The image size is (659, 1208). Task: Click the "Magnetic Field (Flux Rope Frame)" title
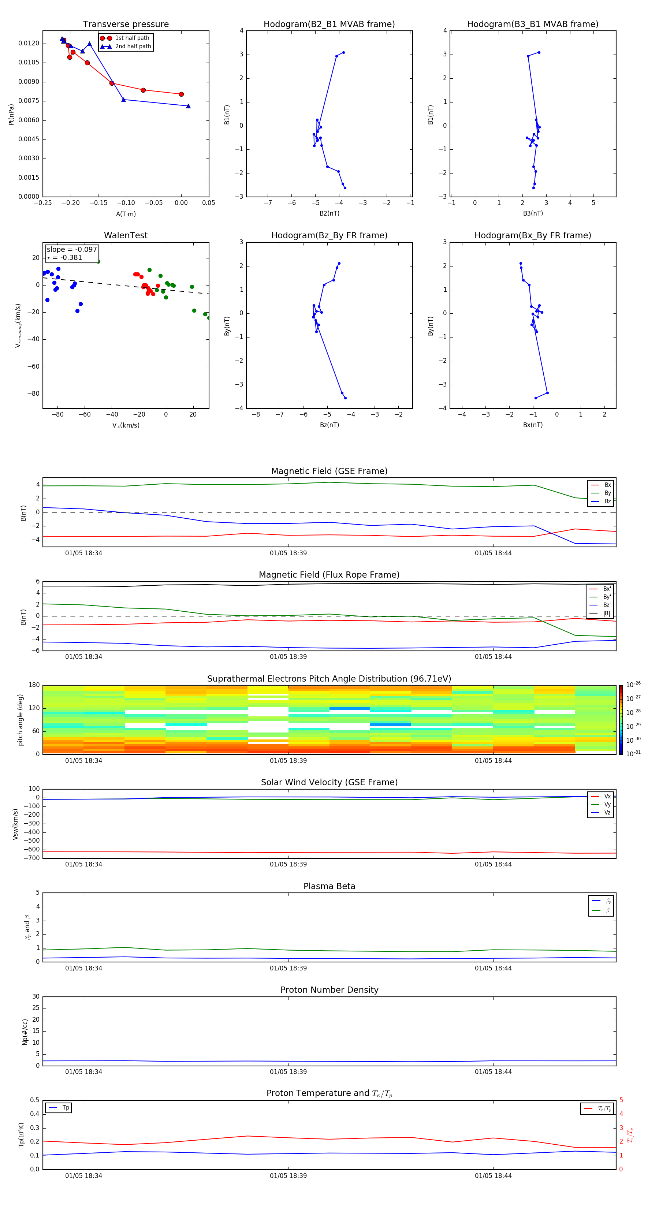pos(329,575)
